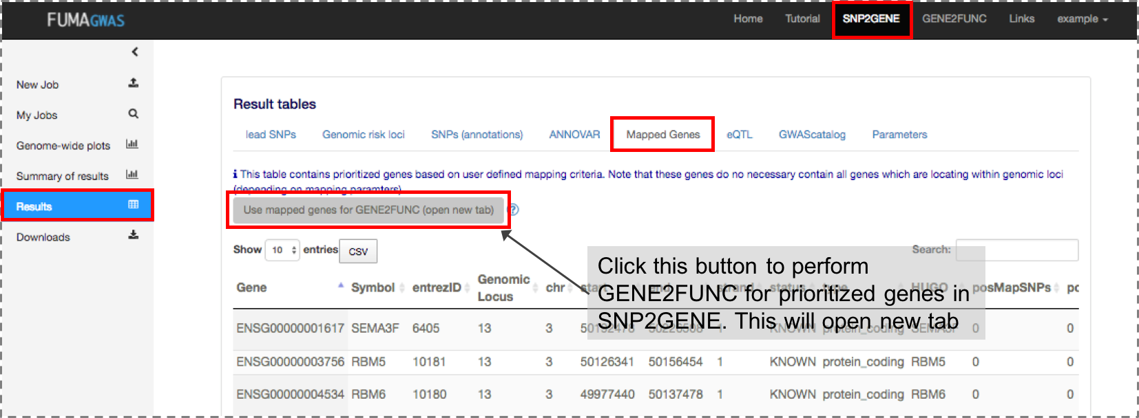This screenshot has width=1139, height=418.
Task: Click entrezID 6405 cell
Action: pos(426,328)
